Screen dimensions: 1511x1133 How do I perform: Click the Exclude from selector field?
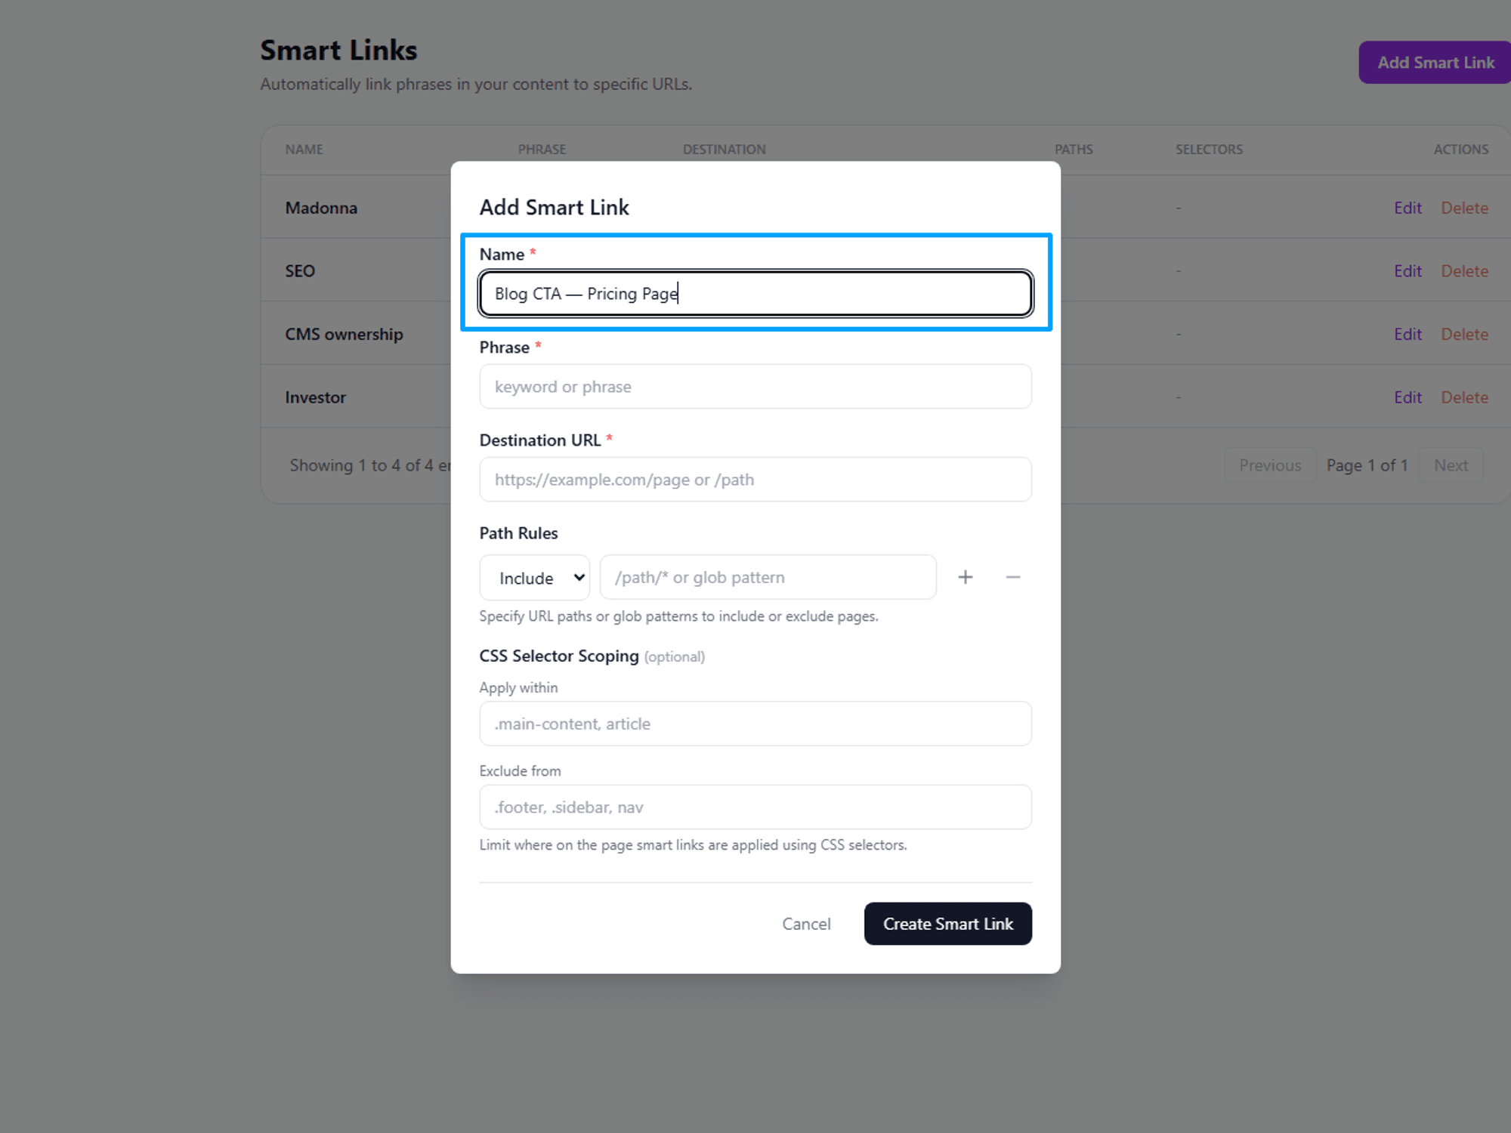754,807
